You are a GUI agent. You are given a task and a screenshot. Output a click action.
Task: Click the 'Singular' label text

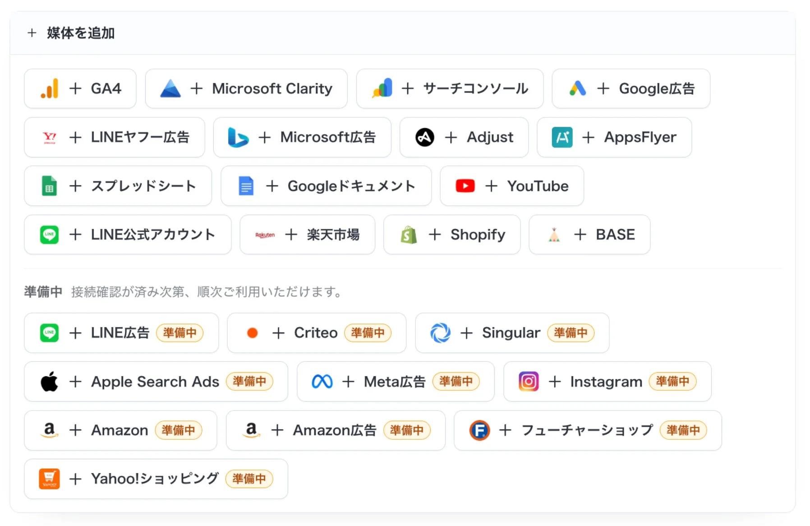point(511,333)
